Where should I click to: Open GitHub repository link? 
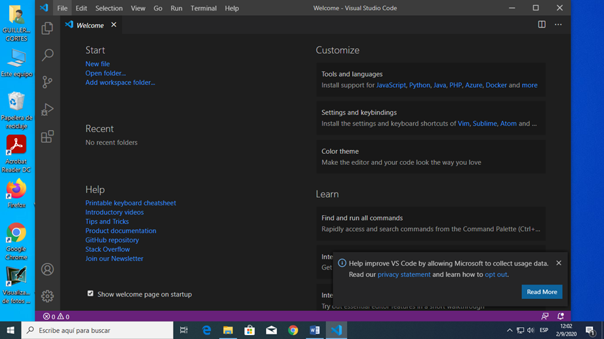click(x=112, y=240)
